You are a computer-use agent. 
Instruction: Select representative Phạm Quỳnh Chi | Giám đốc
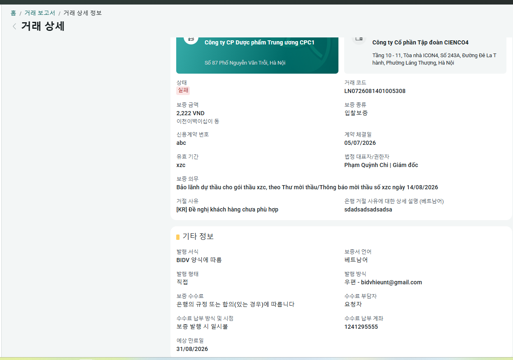381,165
